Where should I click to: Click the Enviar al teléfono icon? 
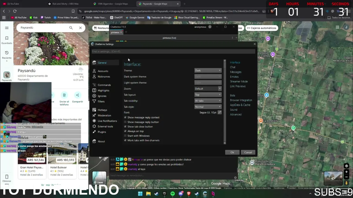64,95
